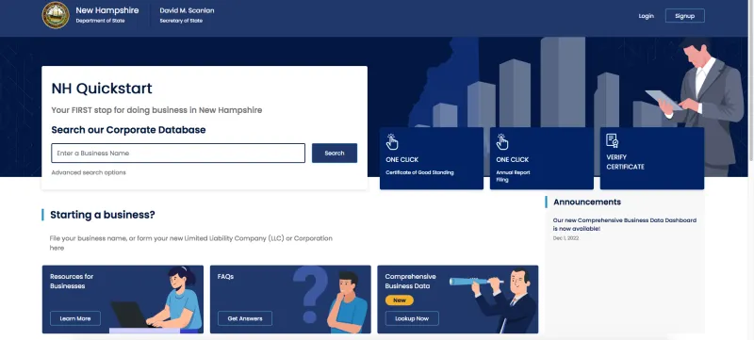
Task: Click the File your business name description text
Action: [191, 243]
